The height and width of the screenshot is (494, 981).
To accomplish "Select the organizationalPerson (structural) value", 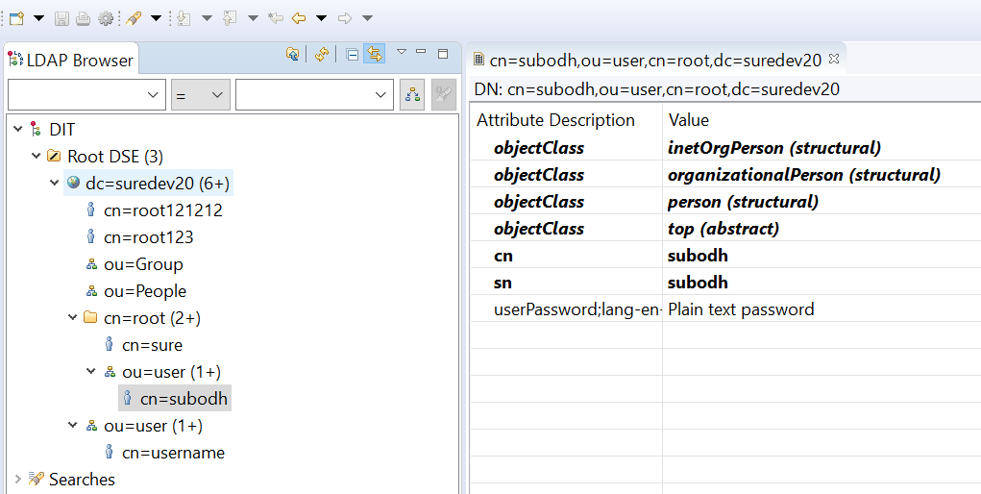I will 804,175.
